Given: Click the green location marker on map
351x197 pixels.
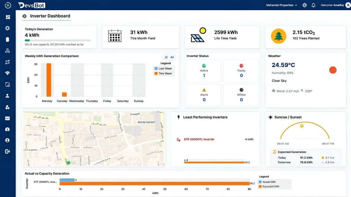Looking at the screenshot, I should click(x=69, y=163).
